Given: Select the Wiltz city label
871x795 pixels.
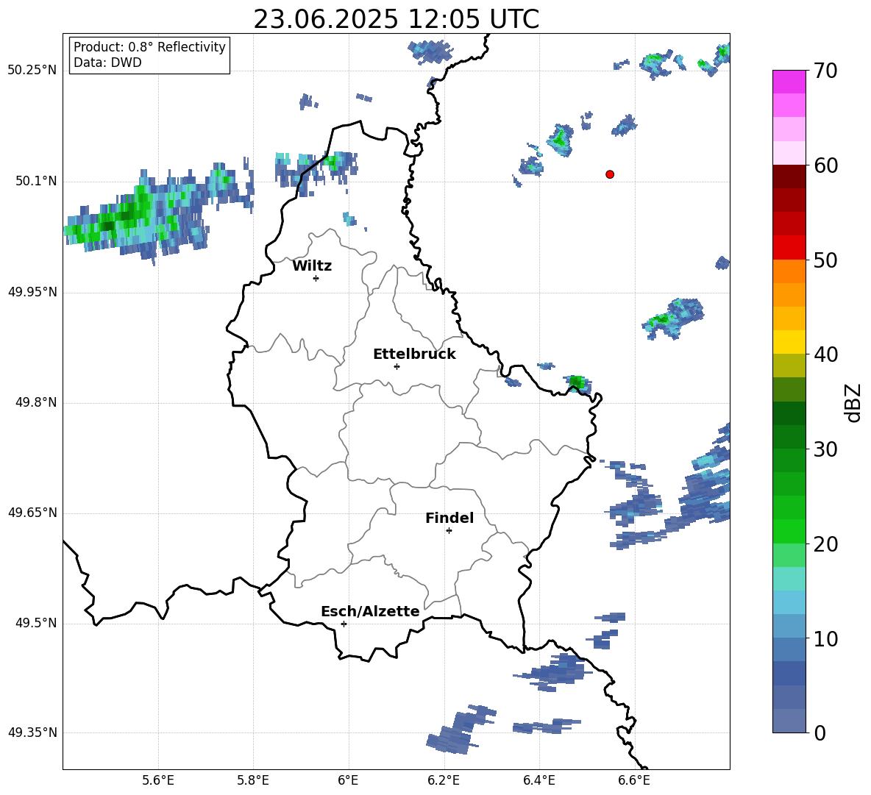Looking at the screenshot, I should [x=312, y=266].
